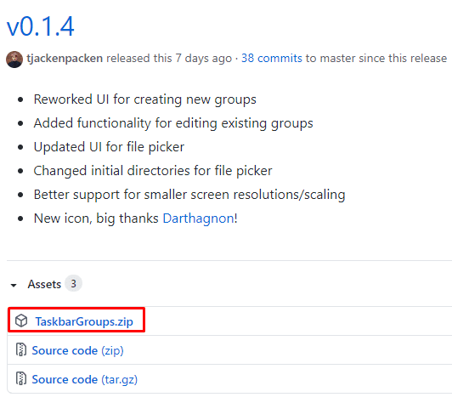Click the "(zip)" format label text
The width and height of the screenshot is (452, 403).
pos(112,351)
